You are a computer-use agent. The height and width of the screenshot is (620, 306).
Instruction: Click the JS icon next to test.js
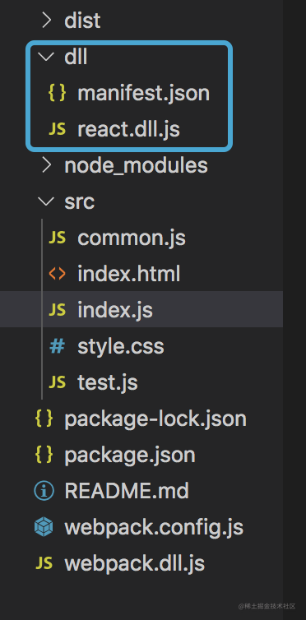(57, 382)
